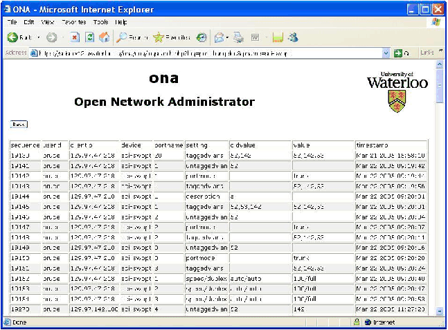448x330 pixels.
Task: Click inside the Address URL field
Action: [208, 53]
